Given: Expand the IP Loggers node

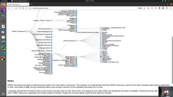Looking at the screenshot, I should [76, 16].
